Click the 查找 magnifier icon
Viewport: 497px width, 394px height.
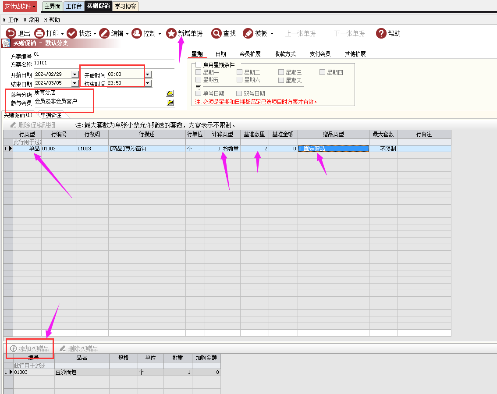[x=217, y=33]
